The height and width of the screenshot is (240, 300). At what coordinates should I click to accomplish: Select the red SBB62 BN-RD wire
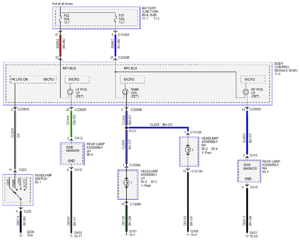coord(60,45)
